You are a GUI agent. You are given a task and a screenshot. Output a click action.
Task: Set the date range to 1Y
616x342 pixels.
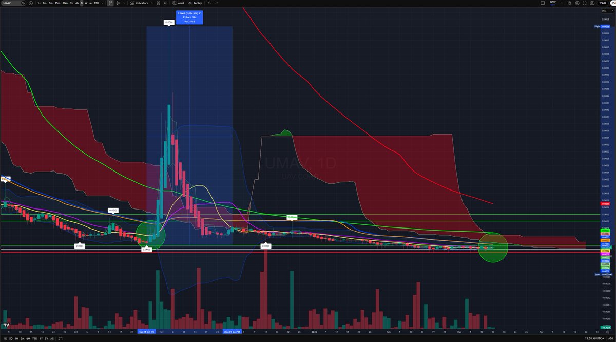coord(41,339)
